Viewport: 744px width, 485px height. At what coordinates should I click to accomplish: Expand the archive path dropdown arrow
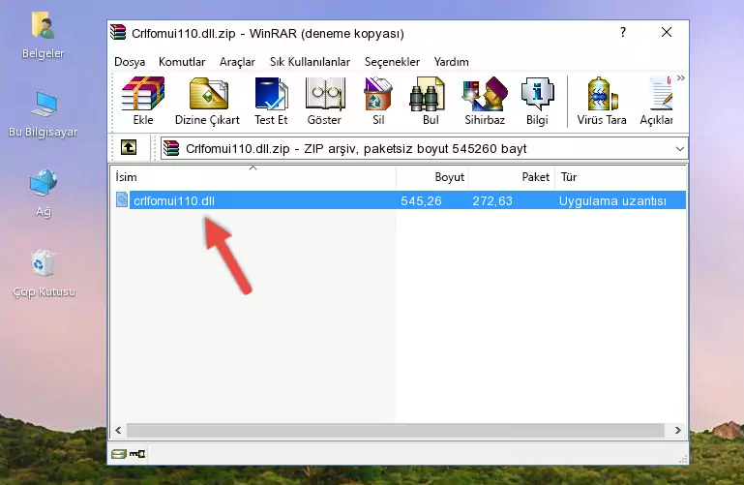click(x=679, y=148)
